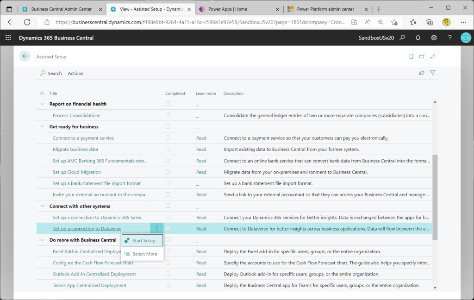The height and width of the screenshot is (300, 474).
Task: Open a new browser tab
Action: pos(379,9)
